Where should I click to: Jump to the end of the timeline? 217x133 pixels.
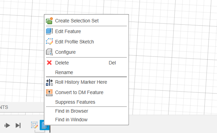tap(18, 125)
